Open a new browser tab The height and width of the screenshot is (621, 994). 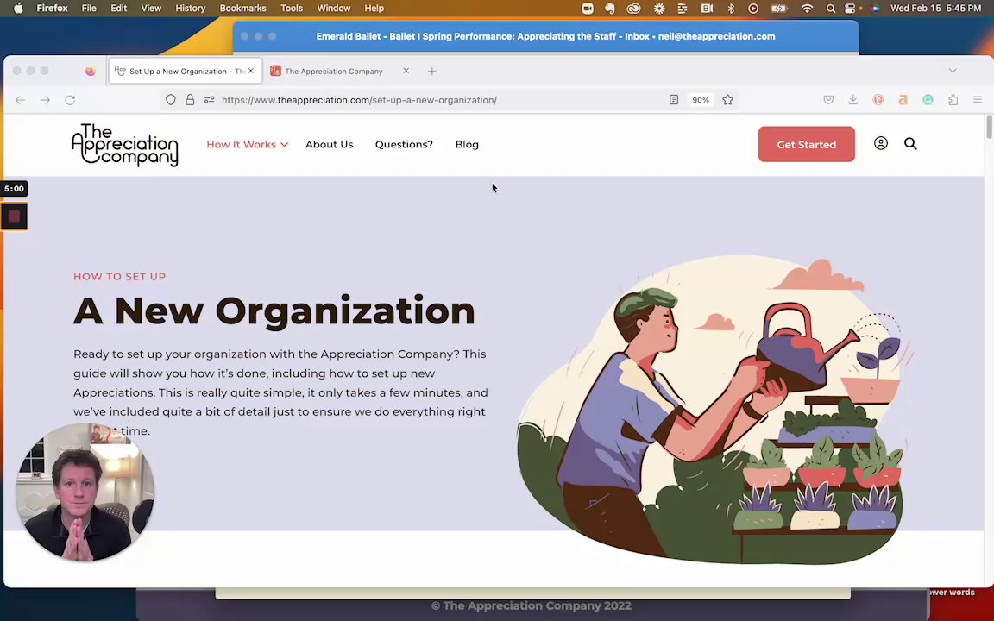[x=431, y=71]
